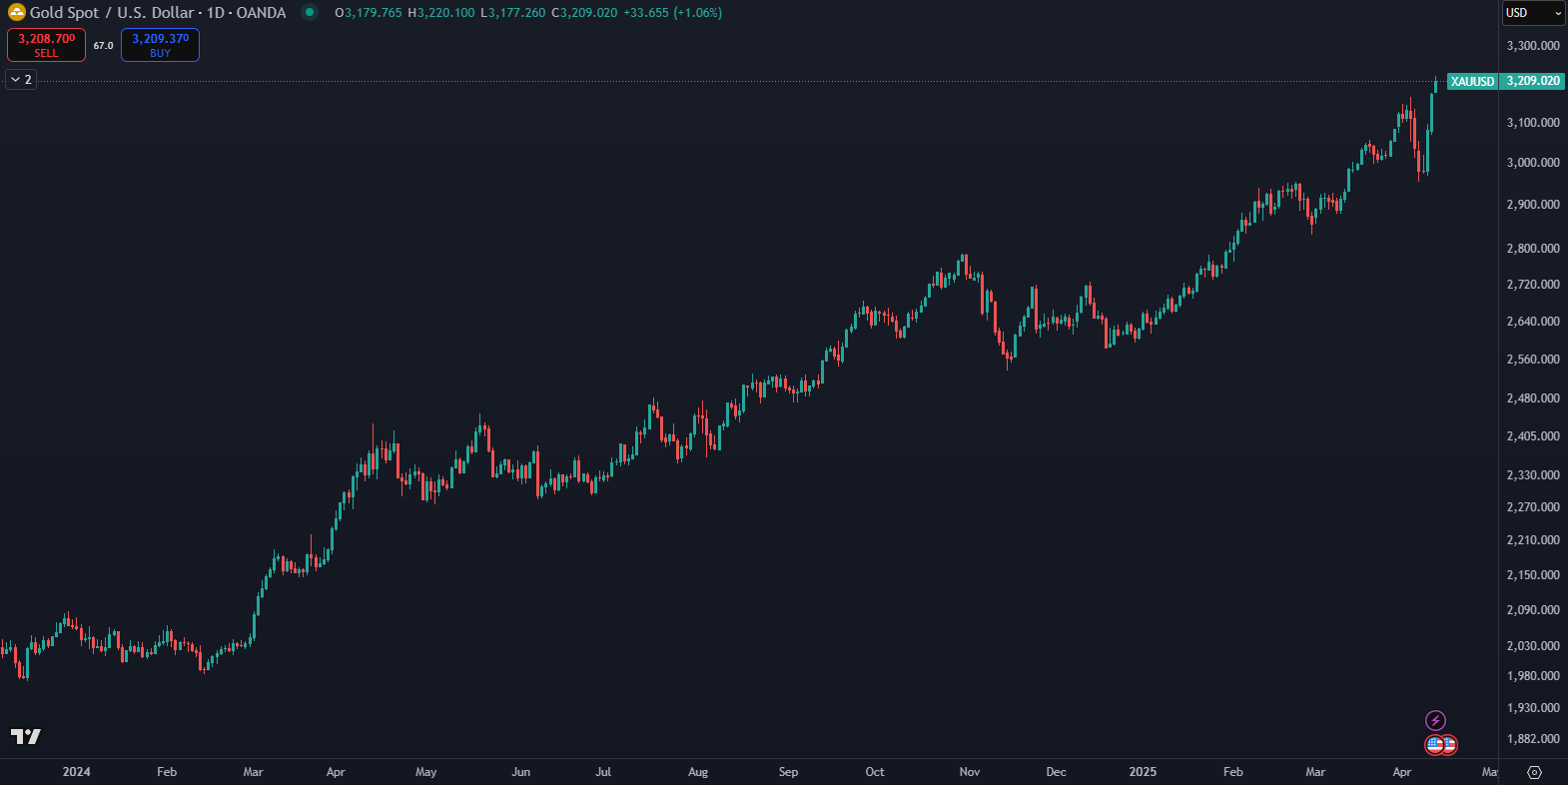This screenshot has height=785, width=1568.
Task: Expand the collapsed indicators legend showing 2
Action: 21,79
